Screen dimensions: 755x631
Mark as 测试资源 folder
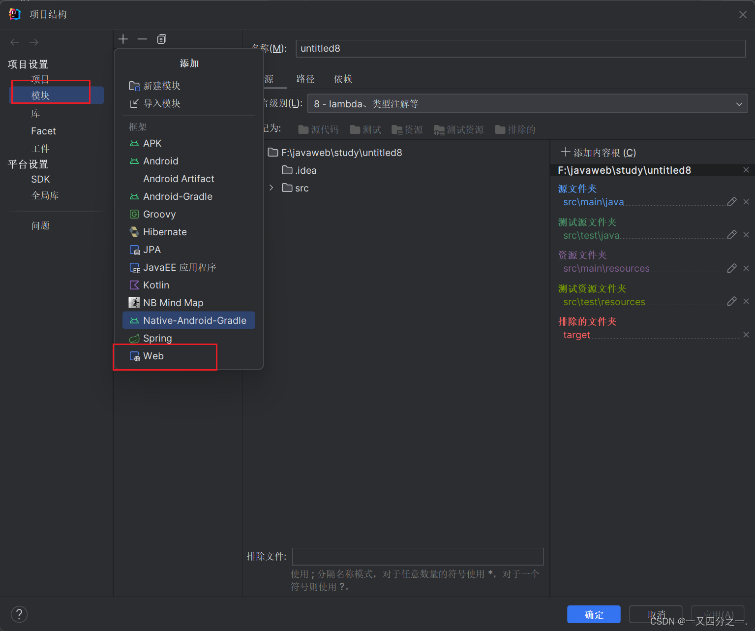[459, 129]
